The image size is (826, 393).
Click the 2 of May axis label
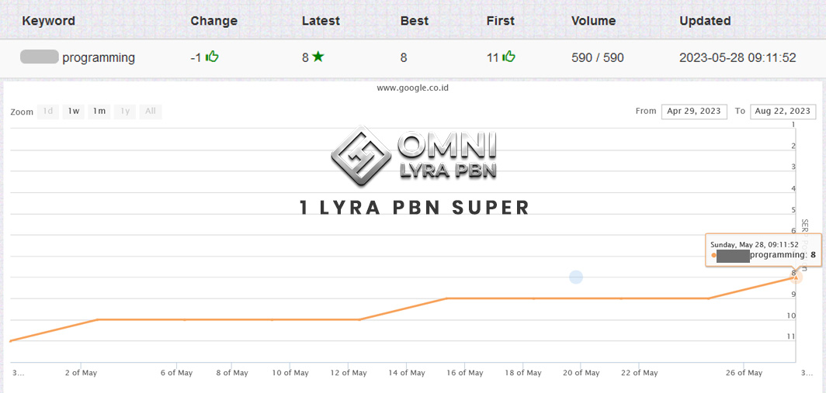(80, 373)
